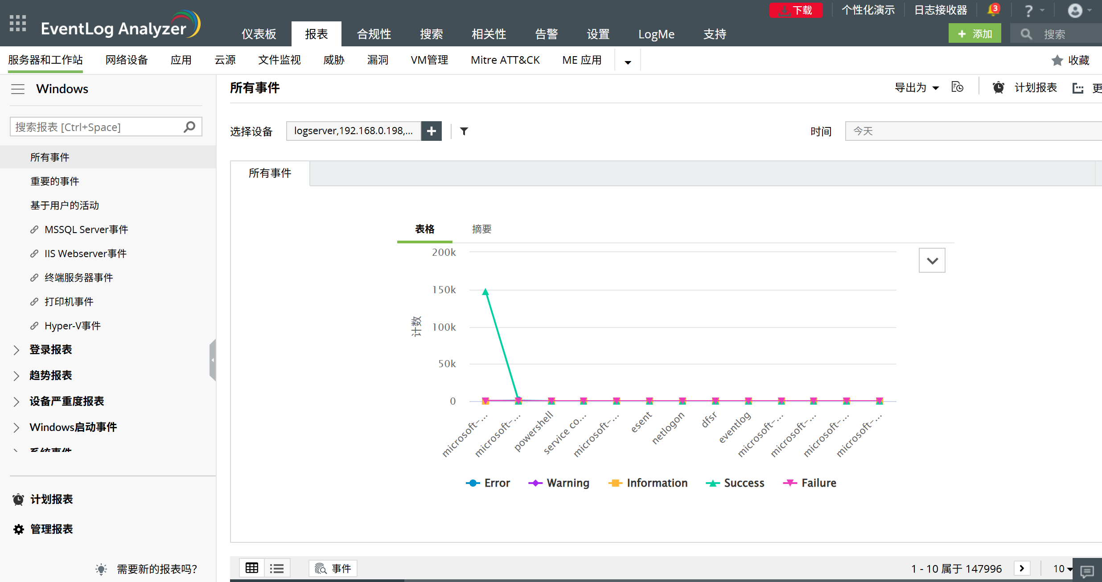This screenshot has width=1102, height=582.
Task: Click the plus icon to add device
Action: [431, 131]
